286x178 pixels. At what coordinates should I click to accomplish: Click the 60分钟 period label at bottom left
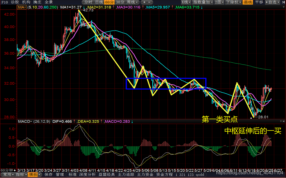pos(7,170)
